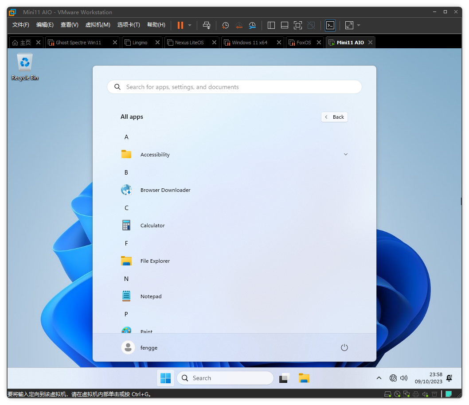Open the Accessibility folder entry

(234, 155)
